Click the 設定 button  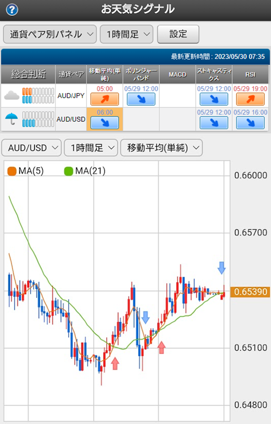pos(178,34)
